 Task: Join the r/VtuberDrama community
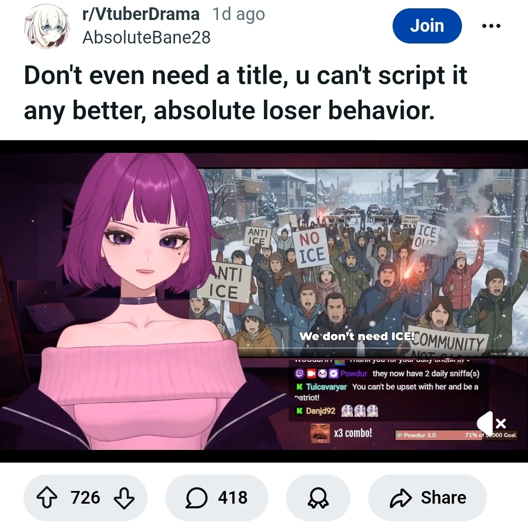point(427,26)
